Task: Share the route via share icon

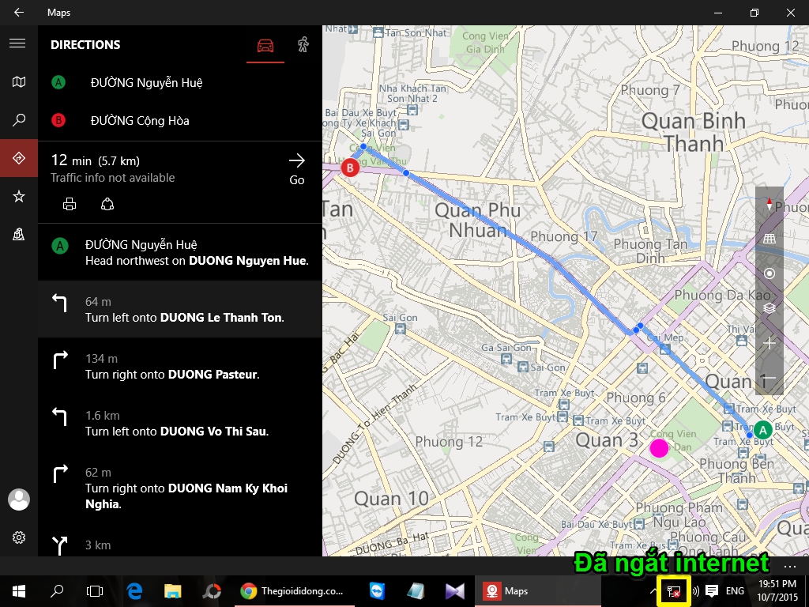Action: (107, 205)
